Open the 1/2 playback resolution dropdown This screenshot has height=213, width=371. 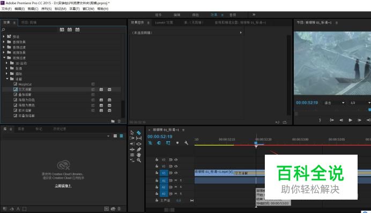click(x=360, y=103)
